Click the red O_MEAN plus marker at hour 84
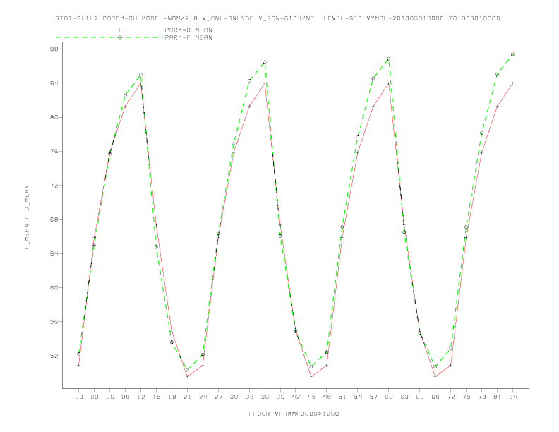Image resolution: width=559 pixels, height=432 pixels. 512,83
